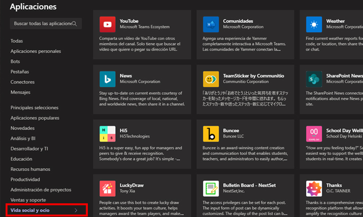
Task: Click the SharePoint News title
Action: tap(345, 76)
